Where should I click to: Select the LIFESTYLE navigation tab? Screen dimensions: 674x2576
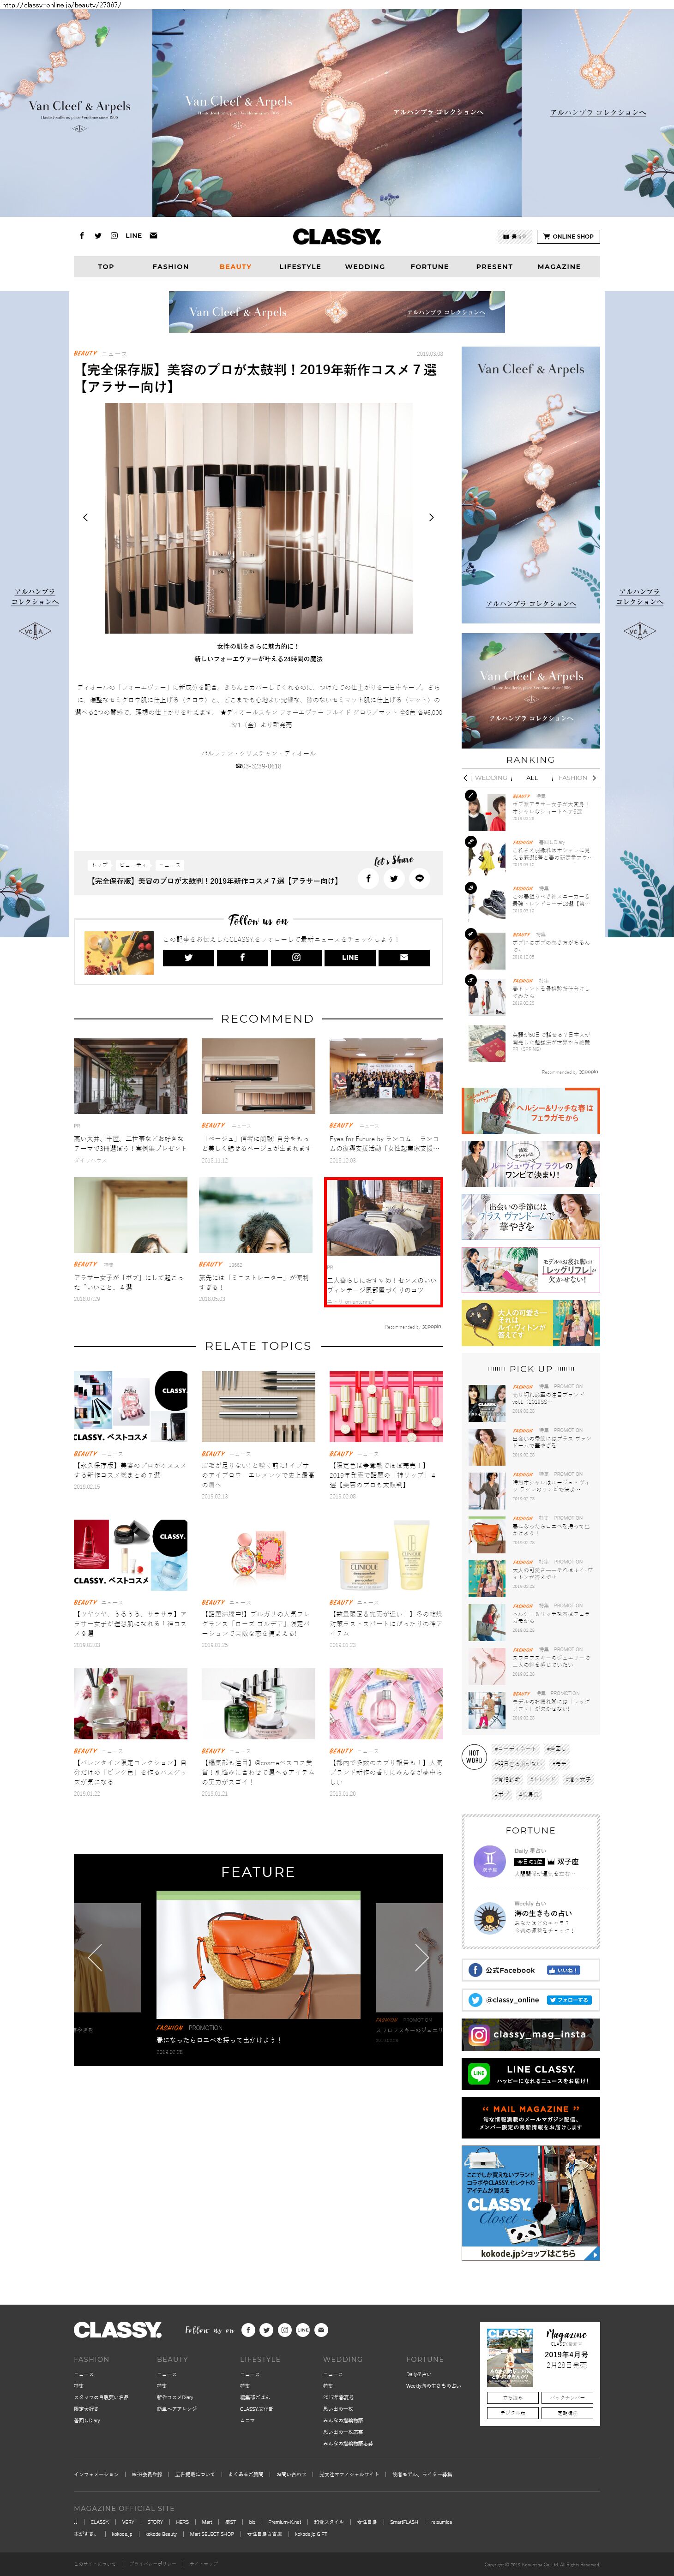[x=300, y=267]
